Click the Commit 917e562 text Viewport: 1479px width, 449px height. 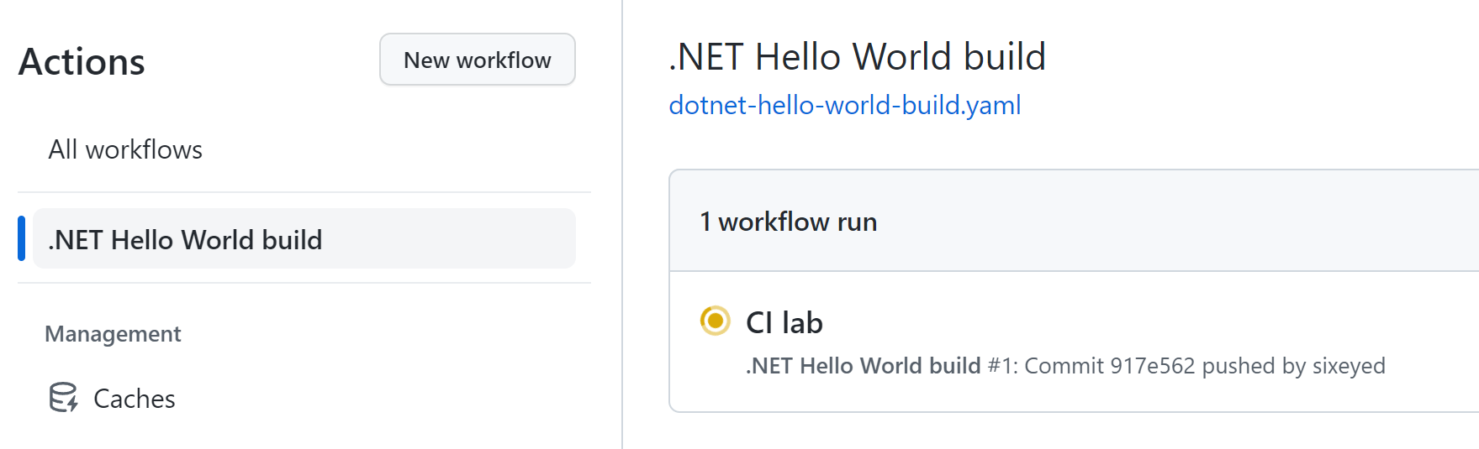[x=1109, y=366]
